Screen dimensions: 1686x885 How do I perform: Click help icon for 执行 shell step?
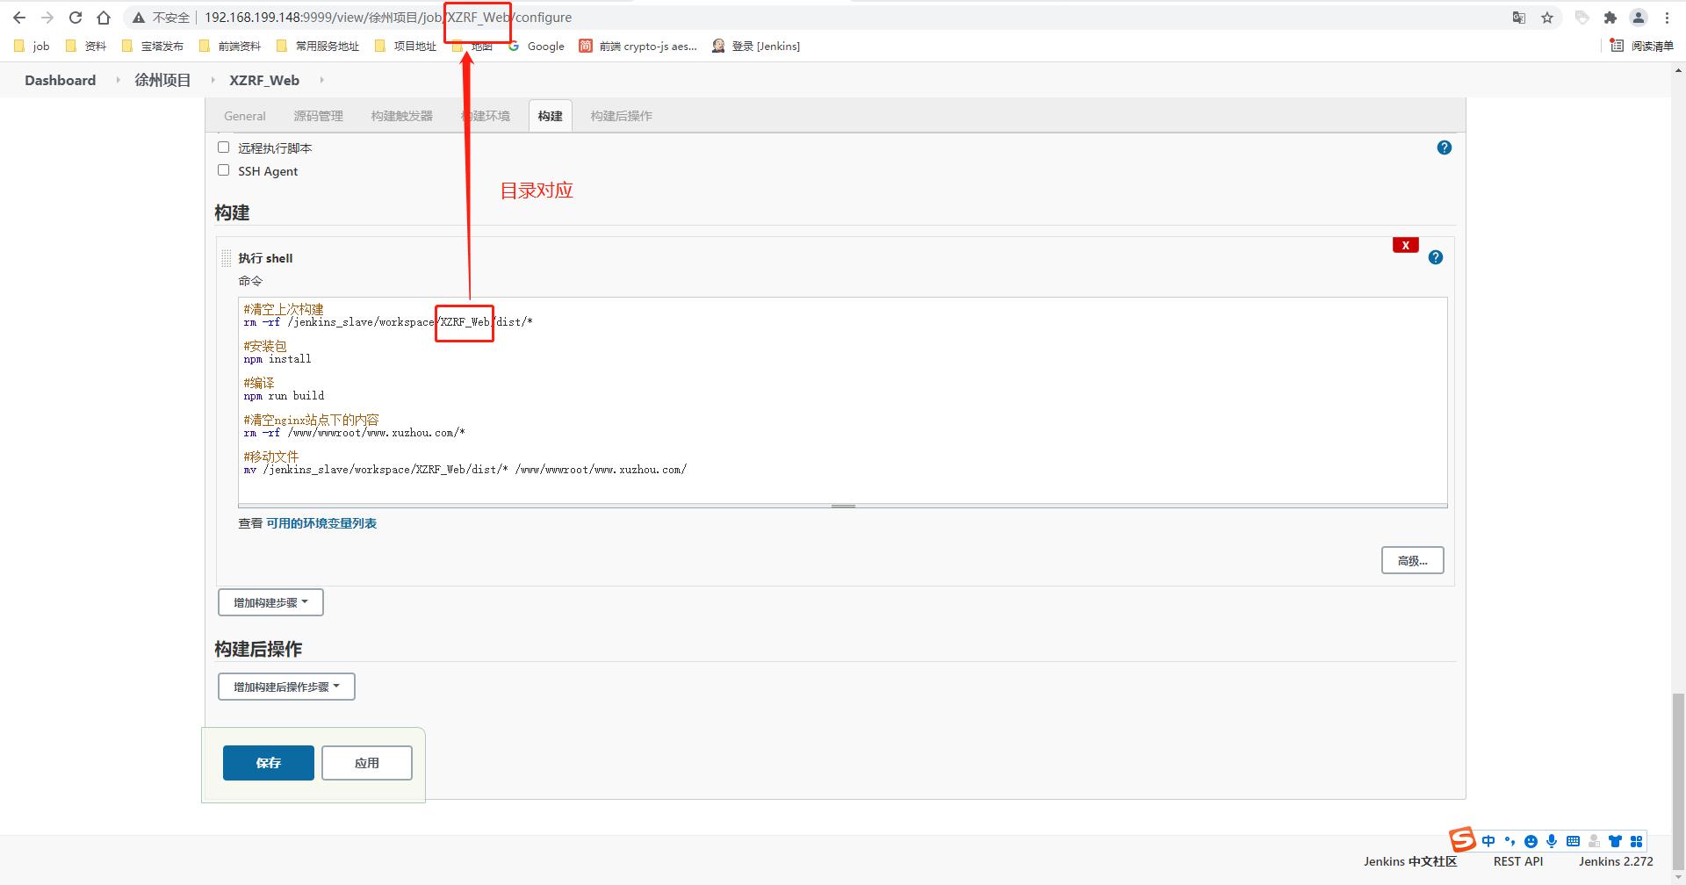1436,257
